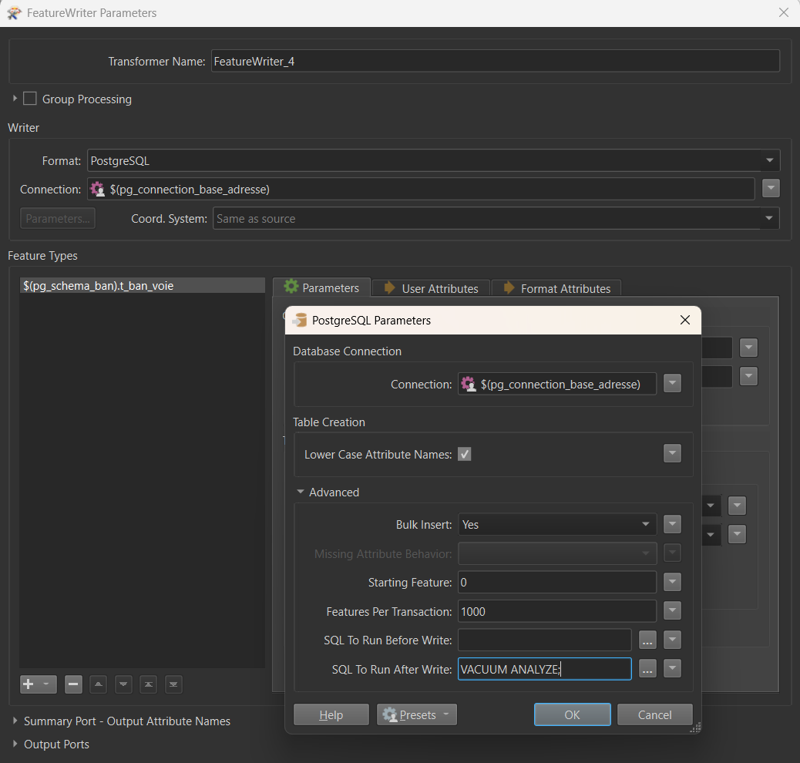The image size is (800, 763).
Task: Open the Format PostgreSQL dropdown
Action: coord(769,160)
